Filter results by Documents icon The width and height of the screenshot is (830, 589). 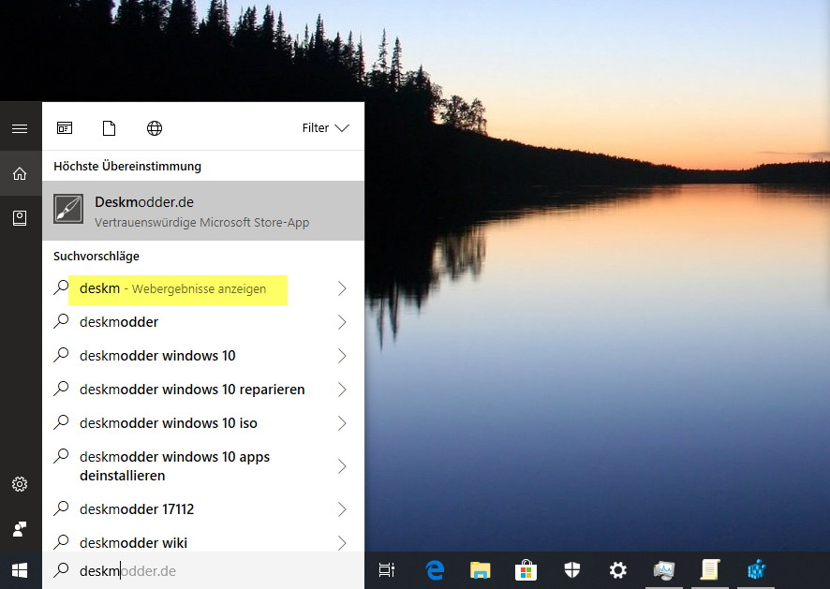pyautogui.click(x=109, y=128)
